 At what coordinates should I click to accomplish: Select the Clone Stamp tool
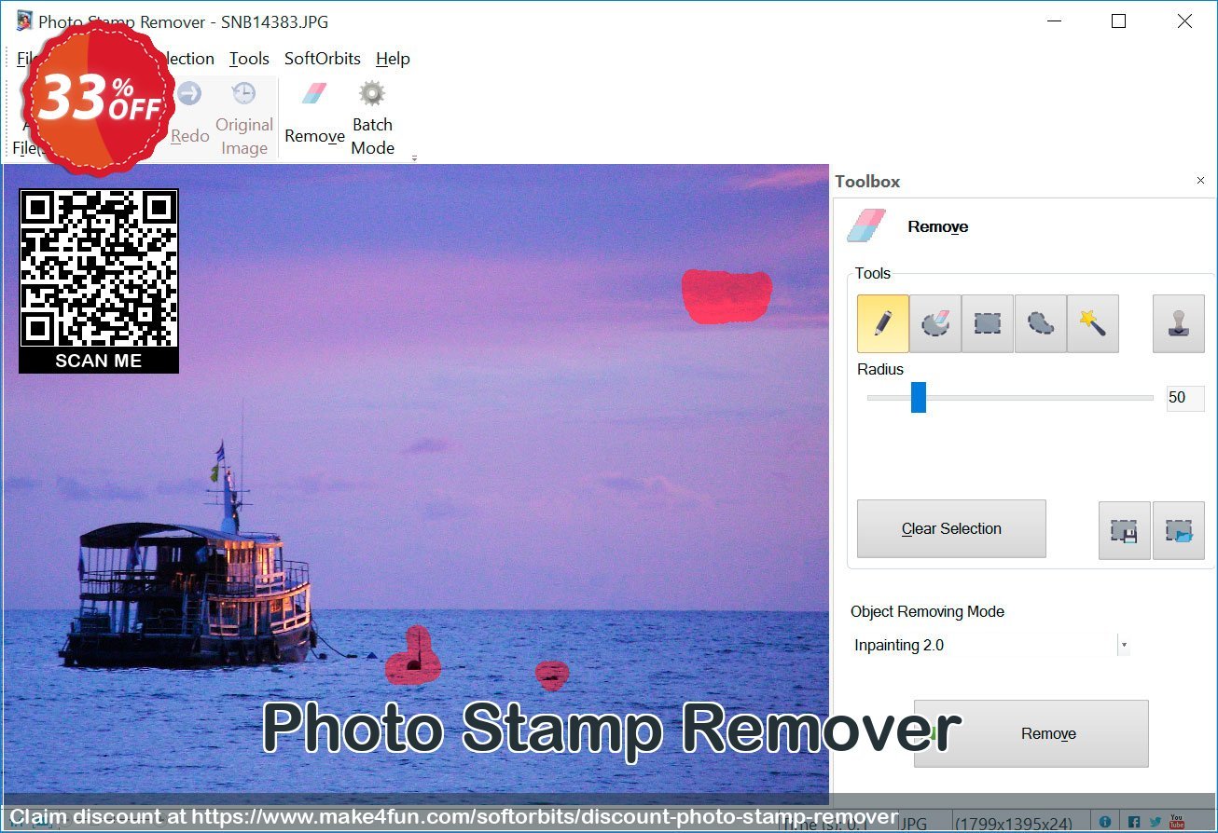pos(1178,323)
